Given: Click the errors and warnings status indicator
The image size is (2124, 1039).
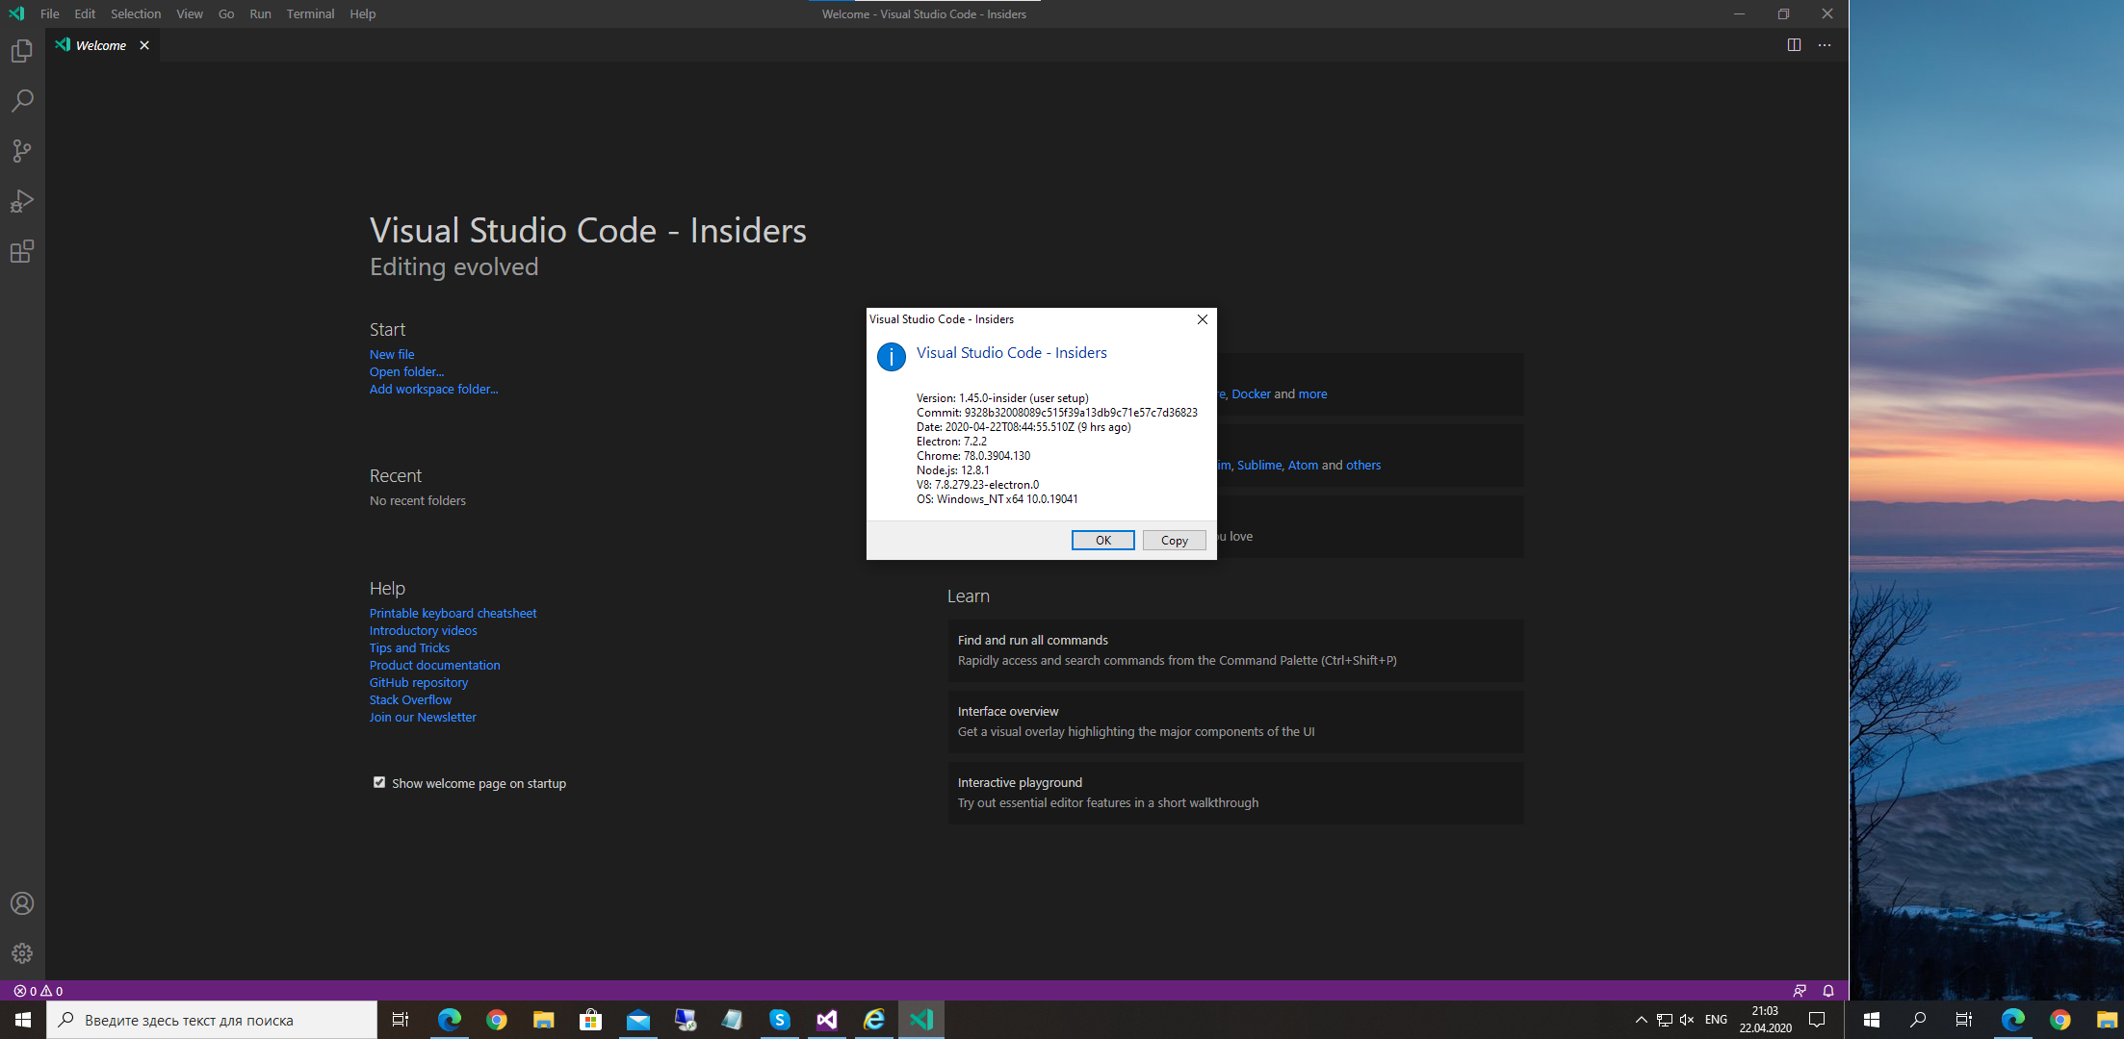Looking at the screenshot, I should pyautogui.click(x=39, y=991).
